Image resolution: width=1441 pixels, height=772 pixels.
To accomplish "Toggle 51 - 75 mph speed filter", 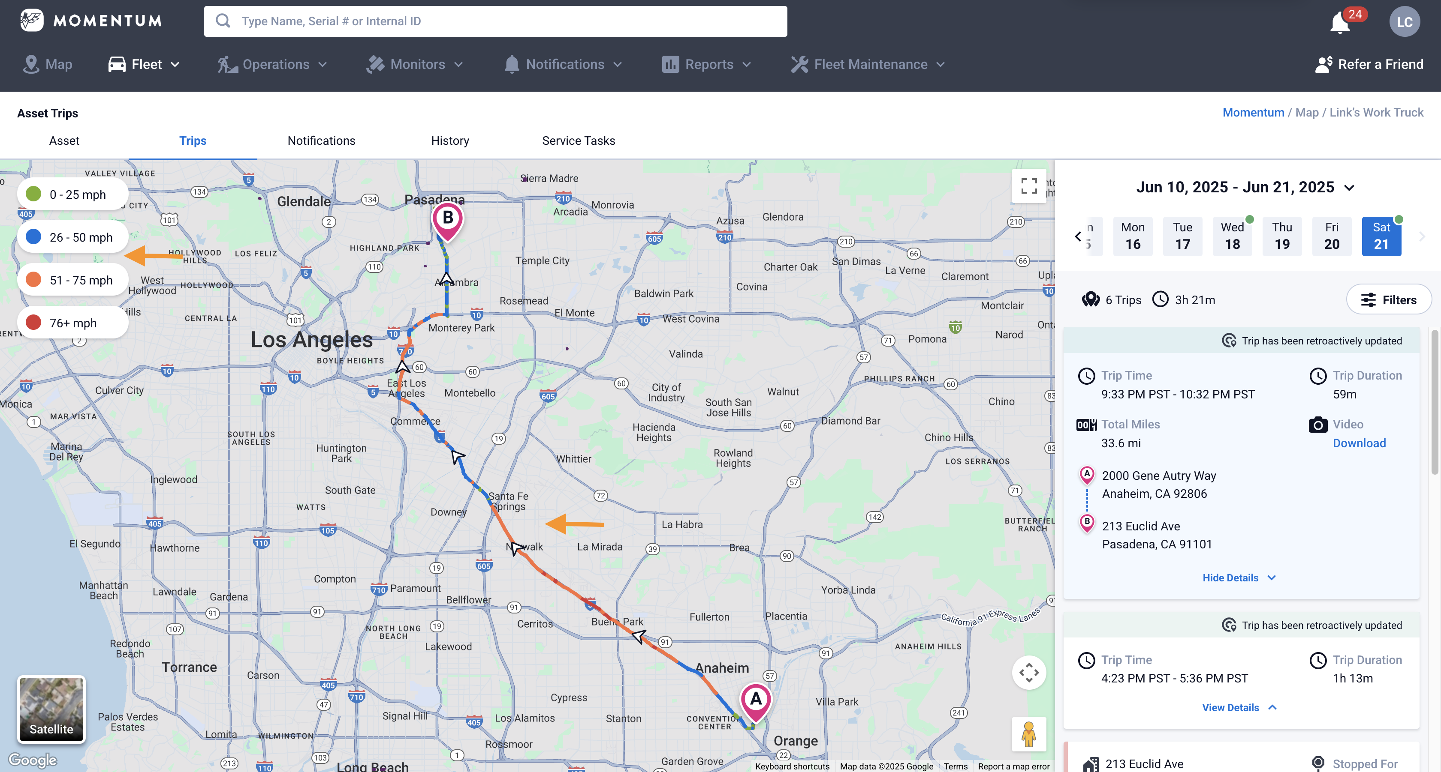I will point(73,280).
